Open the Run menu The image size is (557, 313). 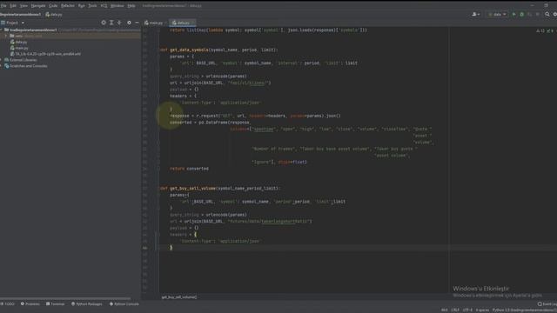81,6
